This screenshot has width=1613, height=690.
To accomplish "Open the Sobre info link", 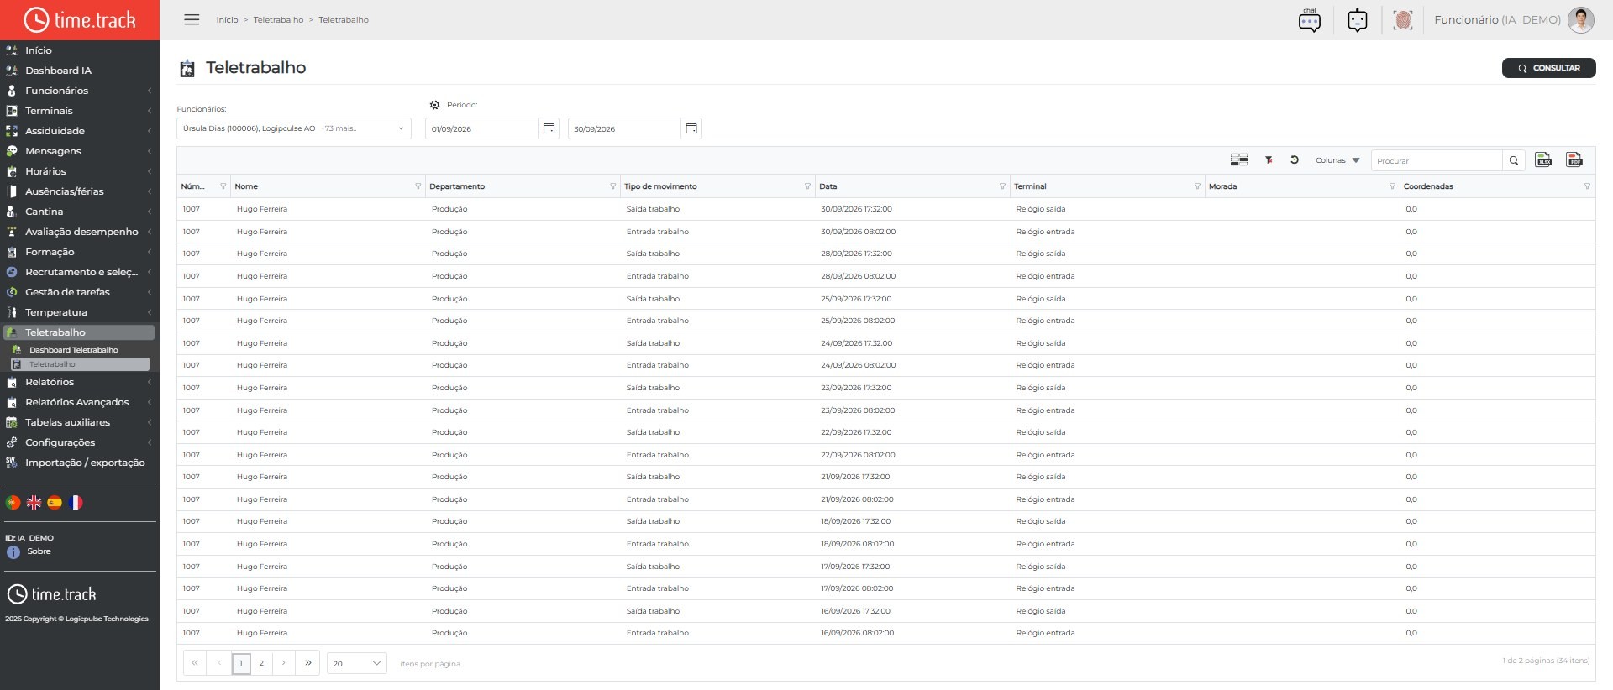I will click(x=39, y=551).
